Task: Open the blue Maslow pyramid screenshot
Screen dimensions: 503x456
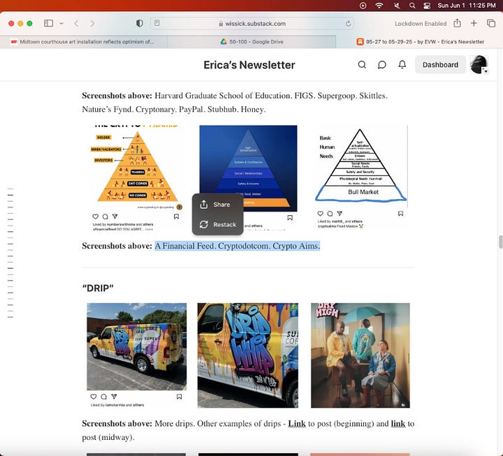Action: (x=248, y=168)
